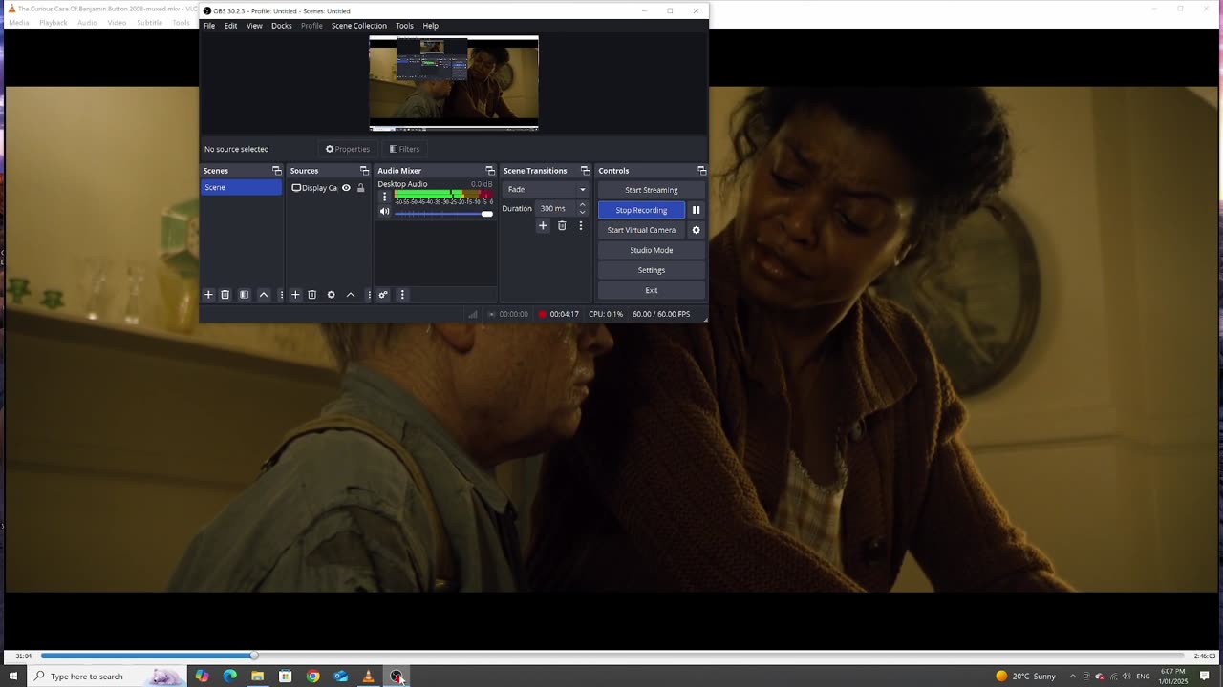The height and width of the screenshot is (687, 1223).
Task: Open the Scene Collection menu
Action: pyautogui.click(x=359, y=26)
